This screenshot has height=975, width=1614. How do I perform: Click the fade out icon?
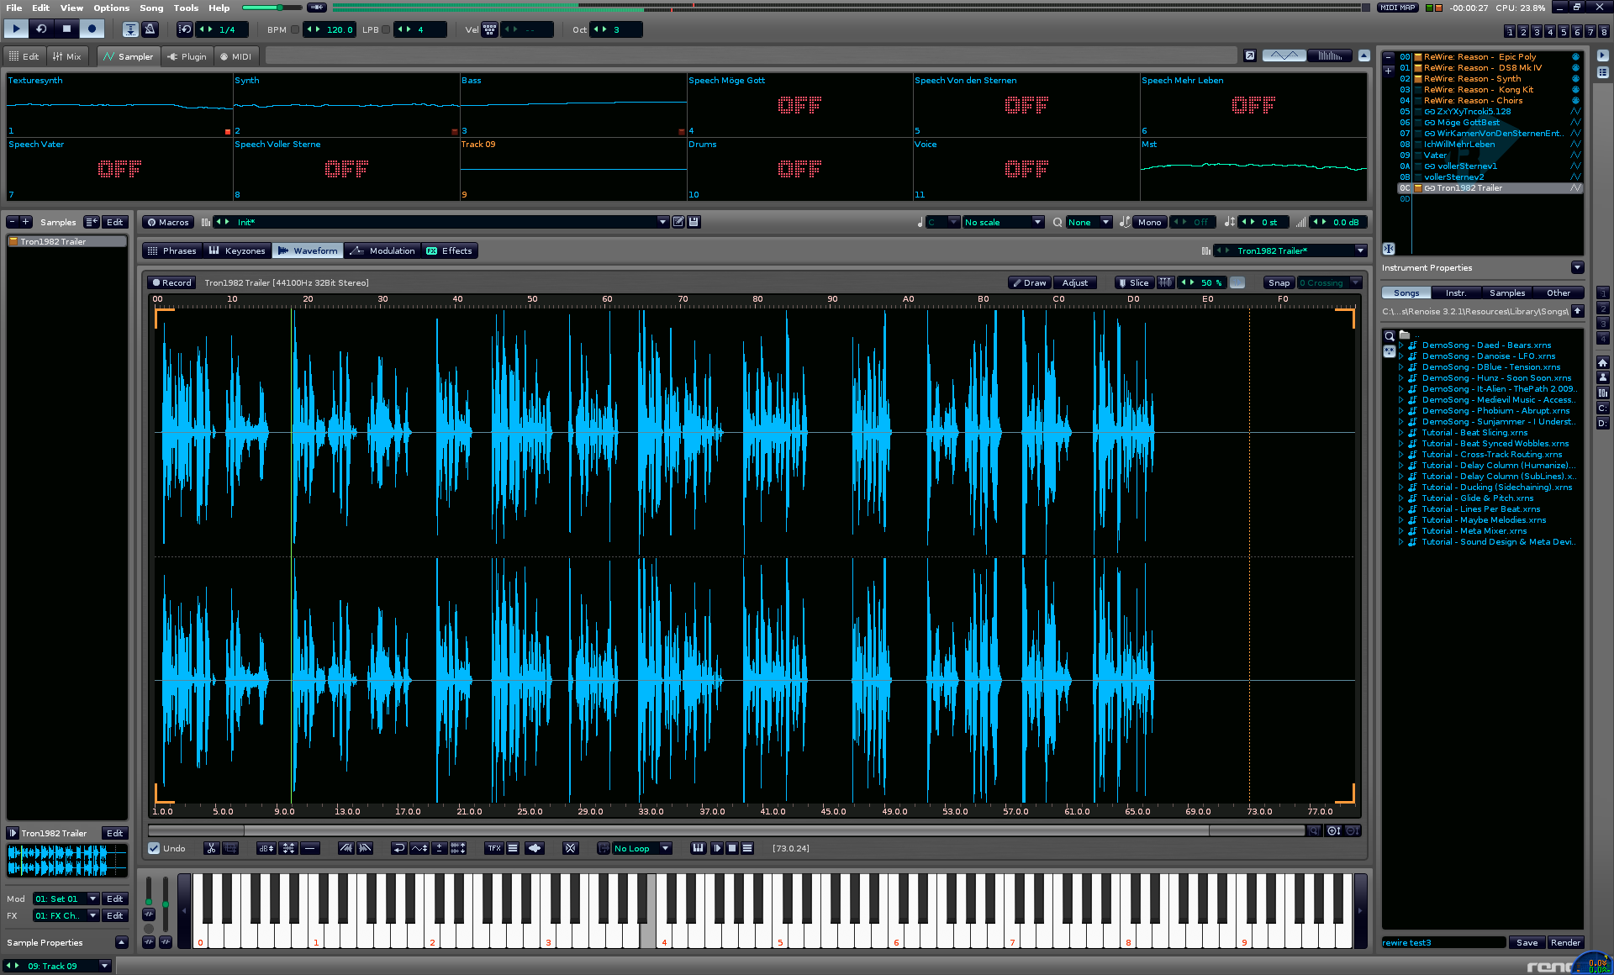tap(365, 848)
